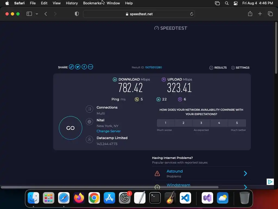
Task: Rate network availability as 3
Action: [x=201, y=123]
